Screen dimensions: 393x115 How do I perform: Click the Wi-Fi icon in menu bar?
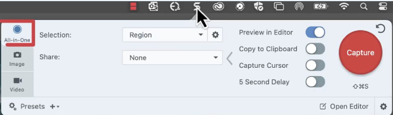(344, 7)
